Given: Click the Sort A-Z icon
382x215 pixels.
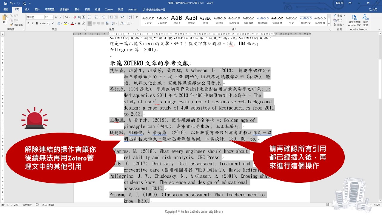Looking at the screenshot, I should click(x=130, y=17).
